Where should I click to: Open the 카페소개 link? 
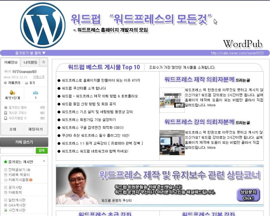pyautogui.click(x=39, y=77)
